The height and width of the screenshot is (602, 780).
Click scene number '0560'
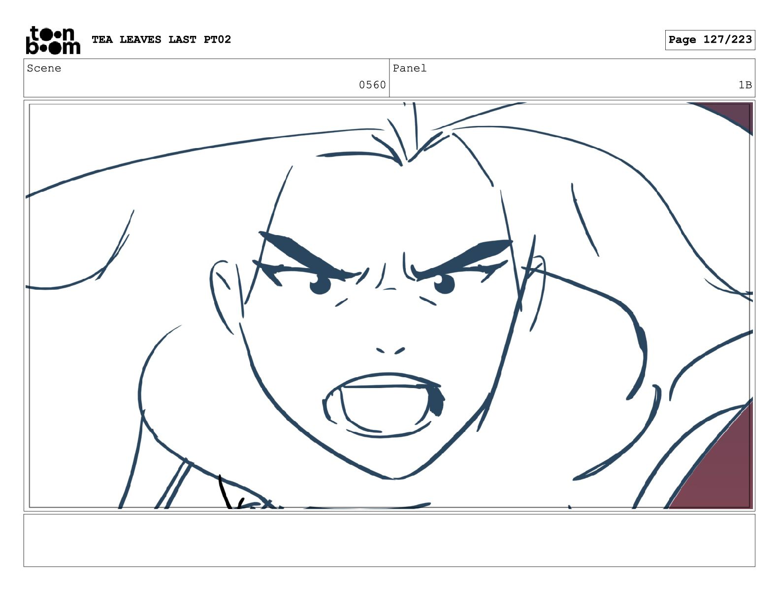[x=372, y=85]
